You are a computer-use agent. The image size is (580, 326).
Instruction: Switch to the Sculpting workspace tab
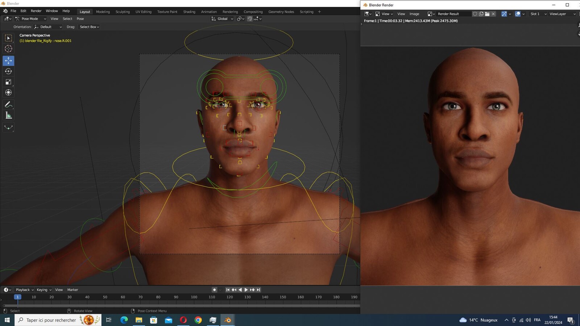[123, 12]
